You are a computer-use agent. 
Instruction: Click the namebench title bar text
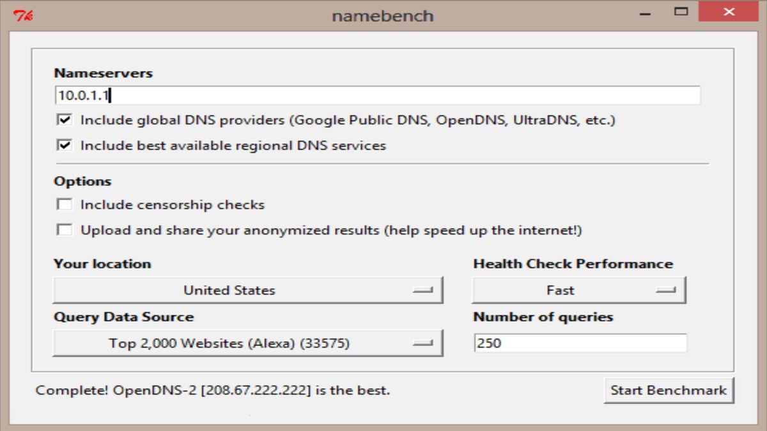click(382, 16)
